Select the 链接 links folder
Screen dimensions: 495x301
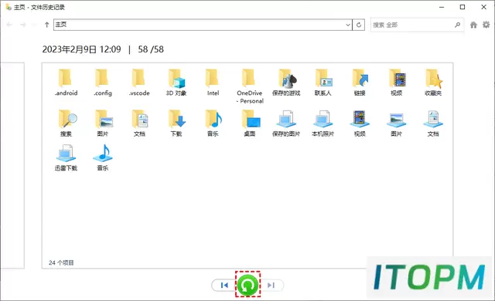click(x=360, y=83)
